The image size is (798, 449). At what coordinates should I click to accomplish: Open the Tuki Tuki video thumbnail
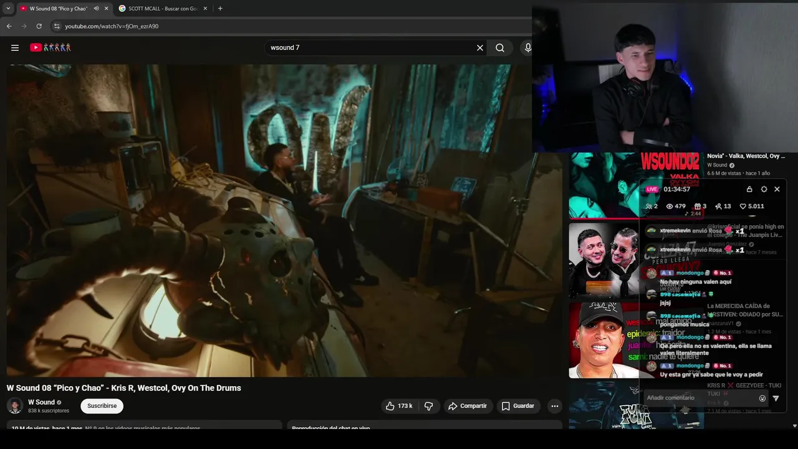coord(636,405)
